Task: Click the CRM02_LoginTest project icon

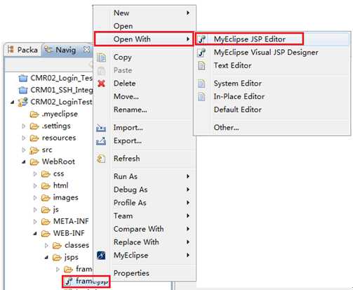Action: point(23,102)
